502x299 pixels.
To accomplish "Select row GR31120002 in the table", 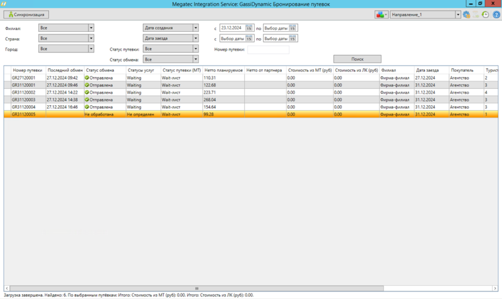I will pyautogui.click(x=24, y=92).
